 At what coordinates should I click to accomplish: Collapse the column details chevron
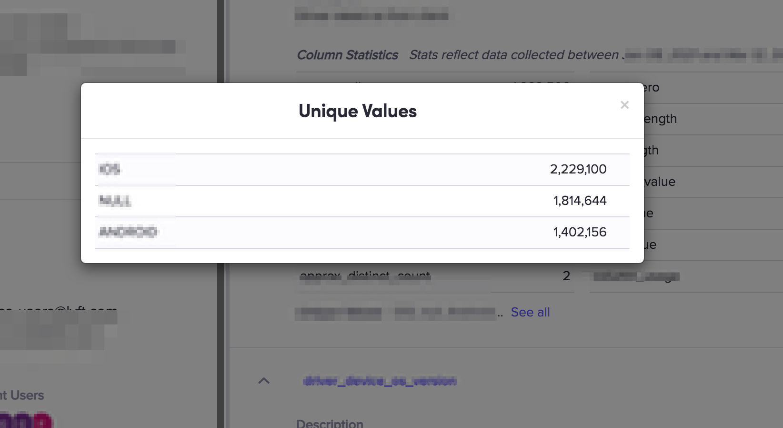tap(264, 380)
